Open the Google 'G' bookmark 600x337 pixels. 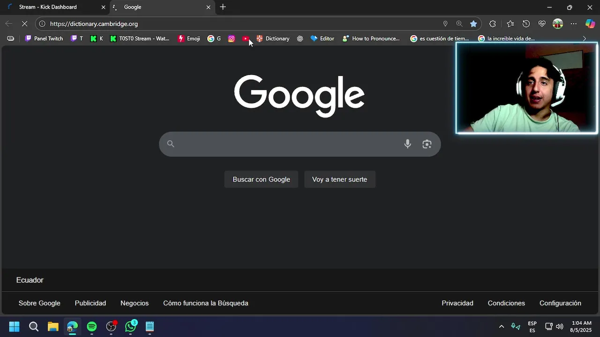(x=214, y=38)
